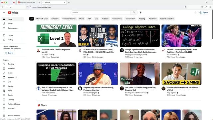The height and width of the screenshot is (120, 213).
Task: Select the Recently uploaded filter chip
Action: click(x=167, y=19)
